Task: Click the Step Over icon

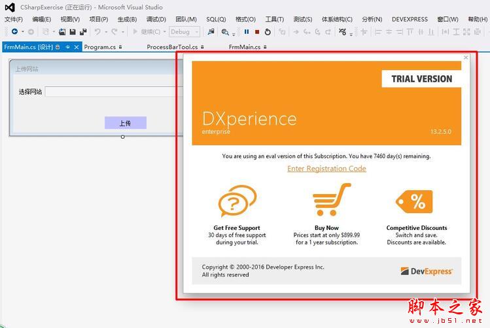Action: pos(317,32)
